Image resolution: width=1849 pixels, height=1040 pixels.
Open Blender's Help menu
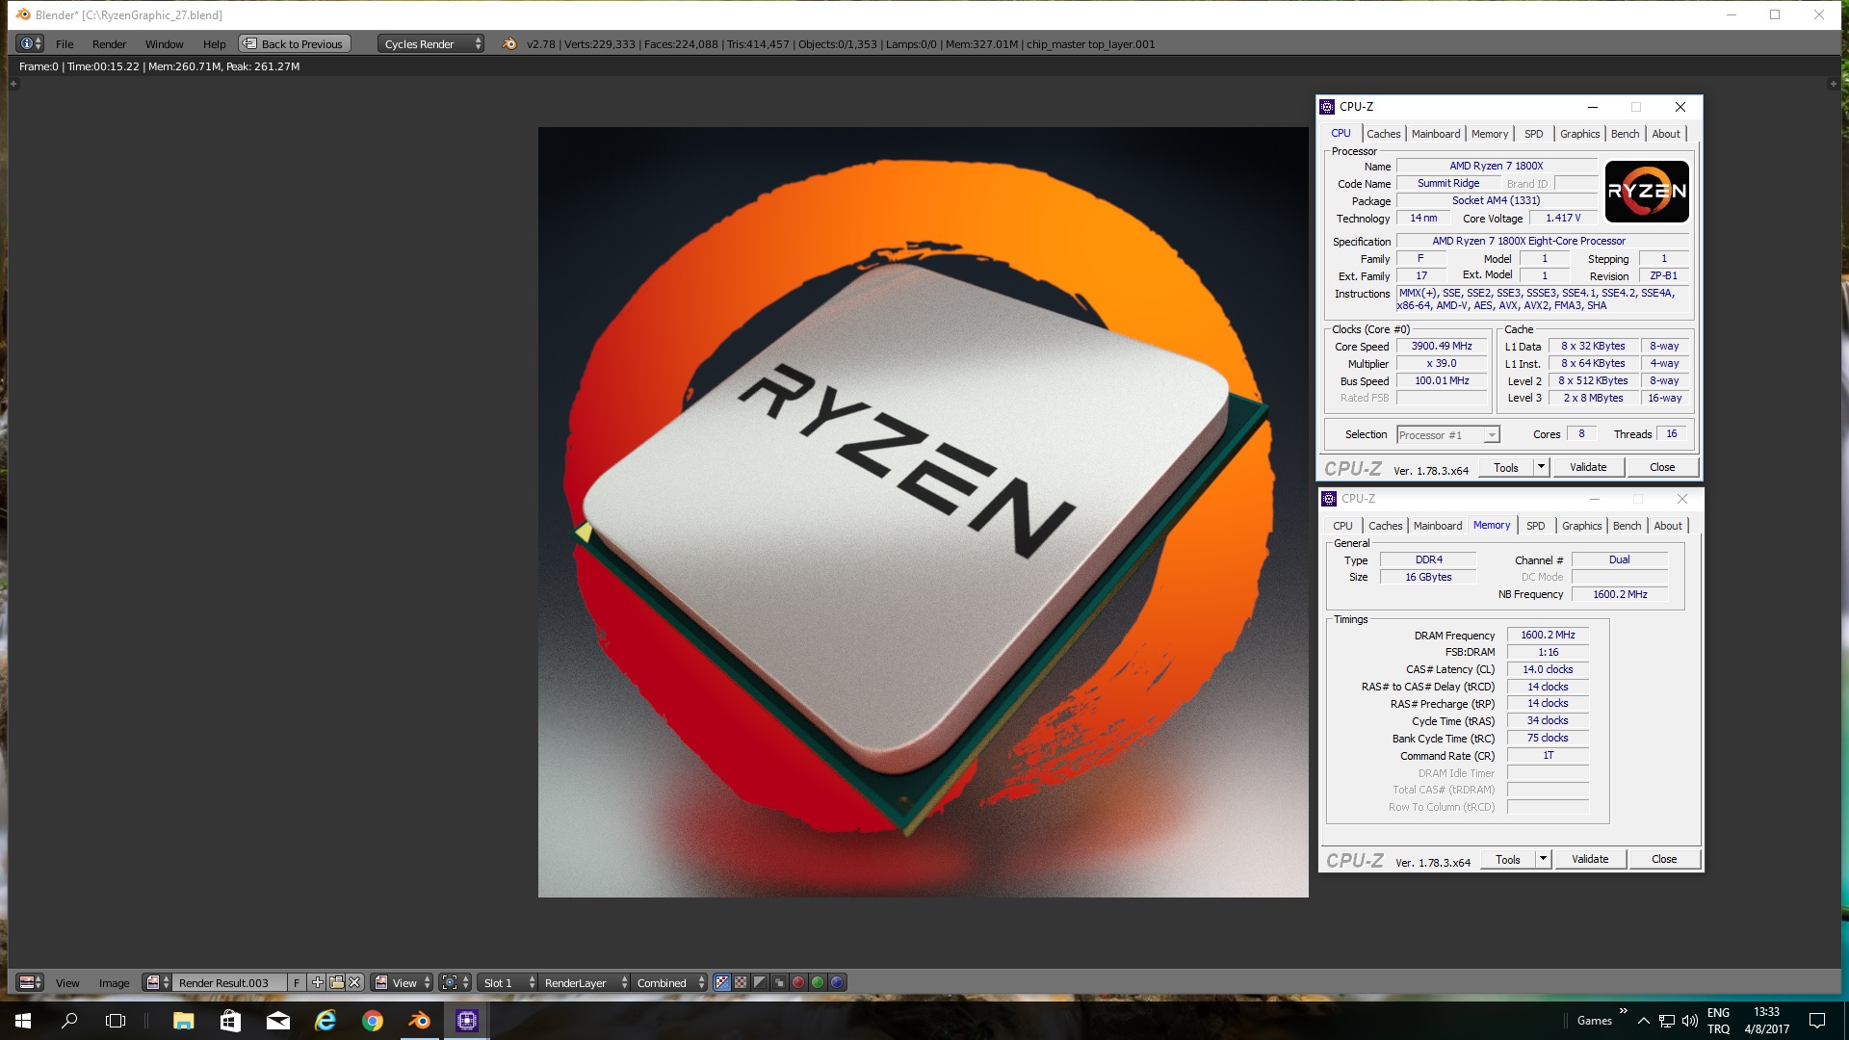[x=214, y=44]
